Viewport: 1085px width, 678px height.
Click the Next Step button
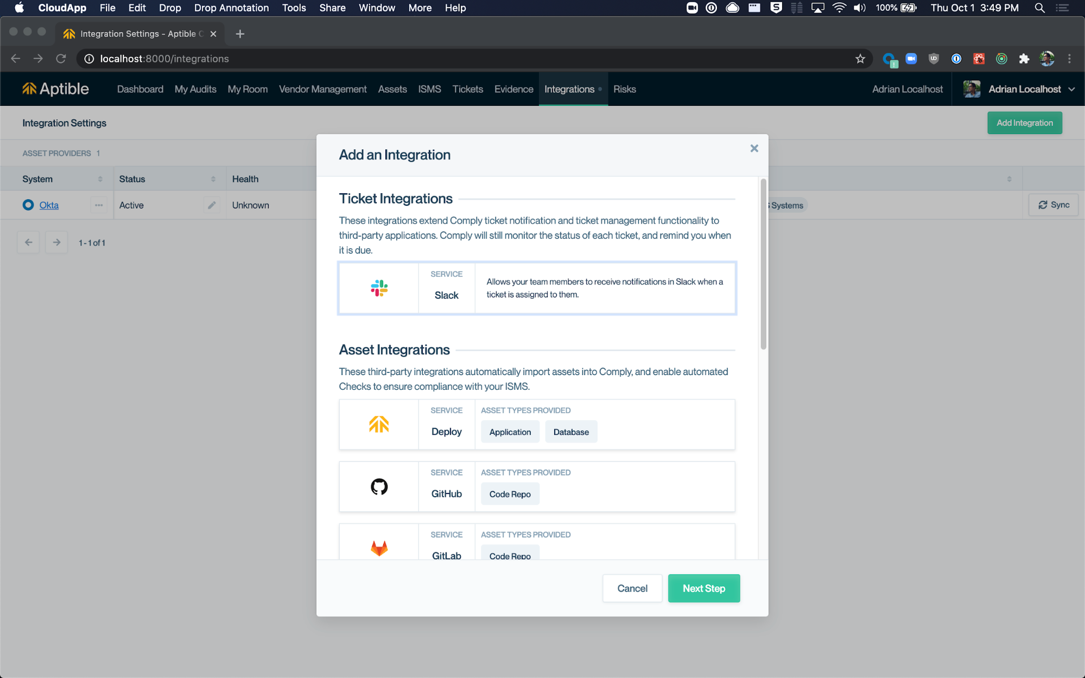coord(703,588)
